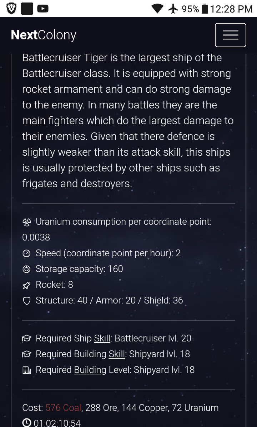This screenshot has width=257, height=427.
Task: Tap the speed gauge icon
Action: pyautogui.click(x=27, y=253)
